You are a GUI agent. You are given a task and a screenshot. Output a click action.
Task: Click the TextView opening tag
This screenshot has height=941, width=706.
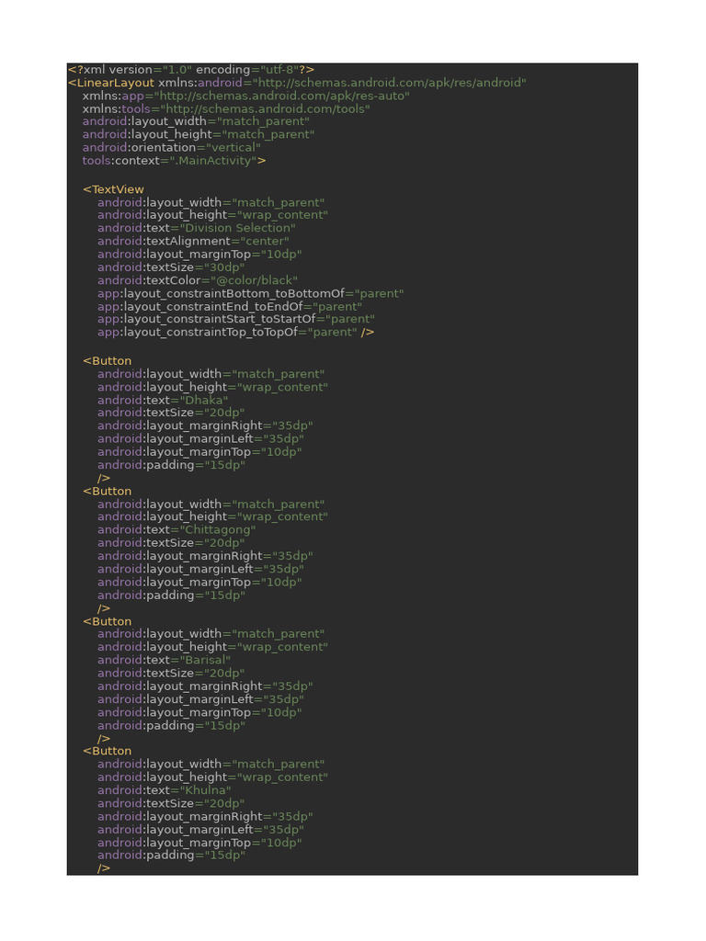[x=113, y=189]
